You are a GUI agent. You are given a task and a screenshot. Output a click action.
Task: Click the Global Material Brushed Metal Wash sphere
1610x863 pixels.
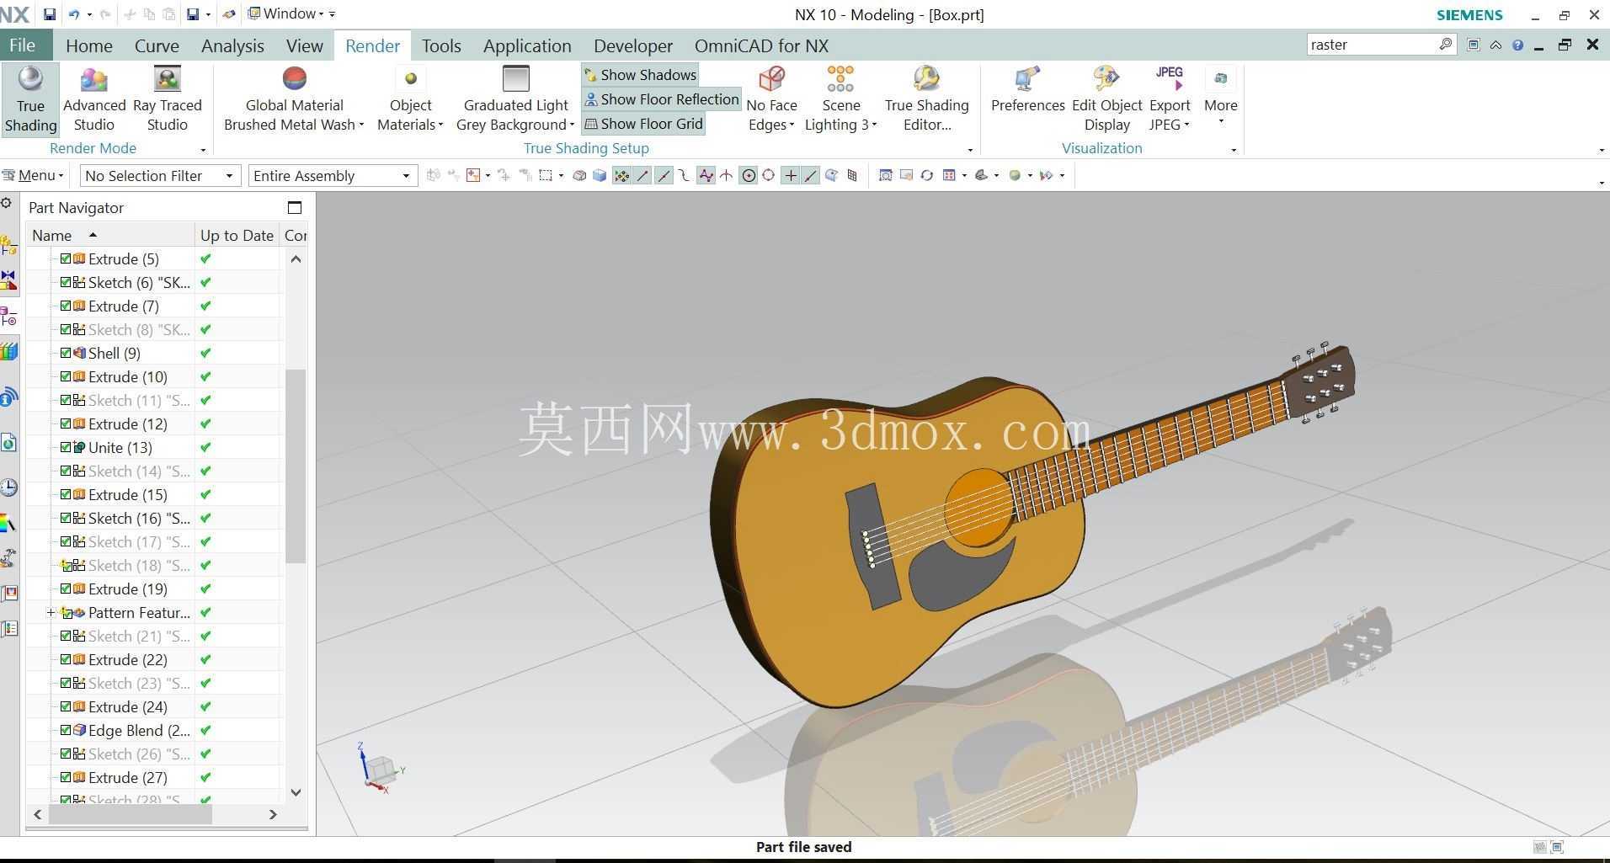(294, 79)
